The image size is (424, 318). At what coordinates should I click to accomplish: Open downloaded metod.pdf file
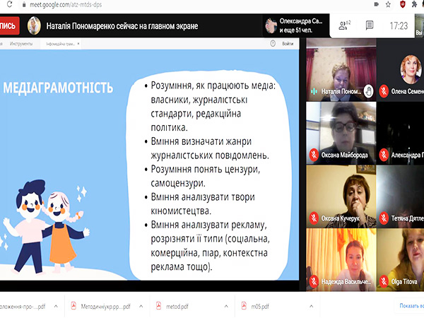tap(177, 307)
